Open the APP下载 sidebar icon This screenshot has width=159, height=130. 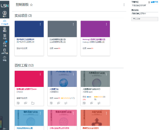(4, 51)
